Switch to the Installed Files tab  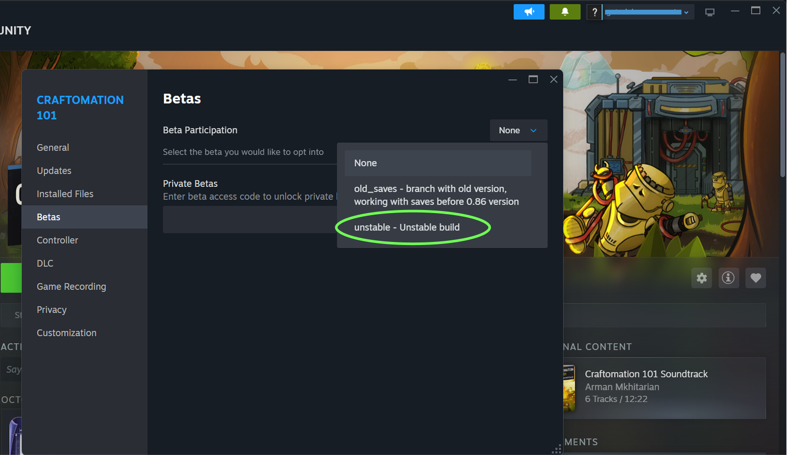(65, 194)
